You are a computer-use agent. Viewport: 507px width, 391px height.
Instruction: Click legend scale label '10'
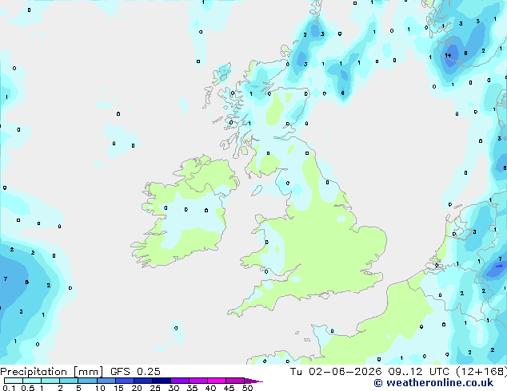(x=100, y=388)
